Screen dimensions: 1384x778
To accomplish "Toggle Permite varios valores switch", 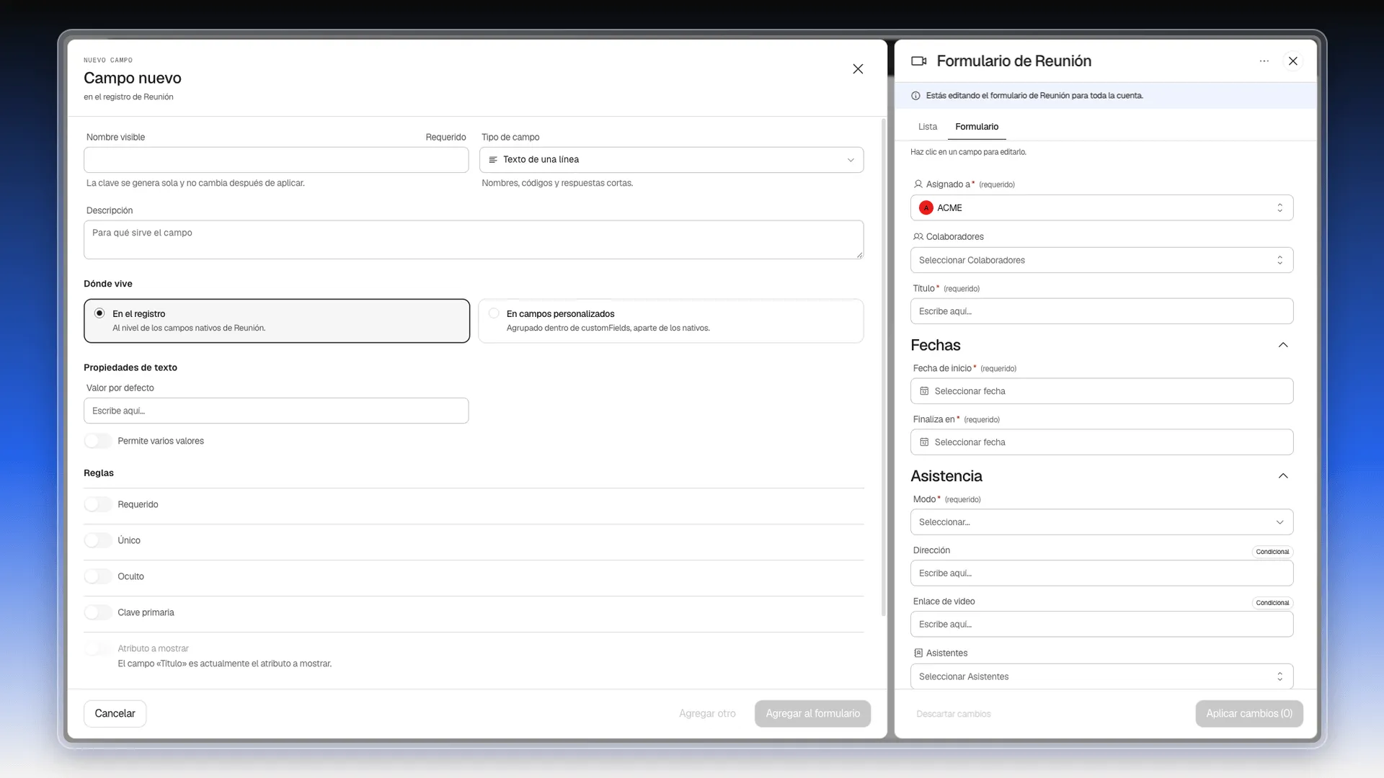I will tap(98, 441).
